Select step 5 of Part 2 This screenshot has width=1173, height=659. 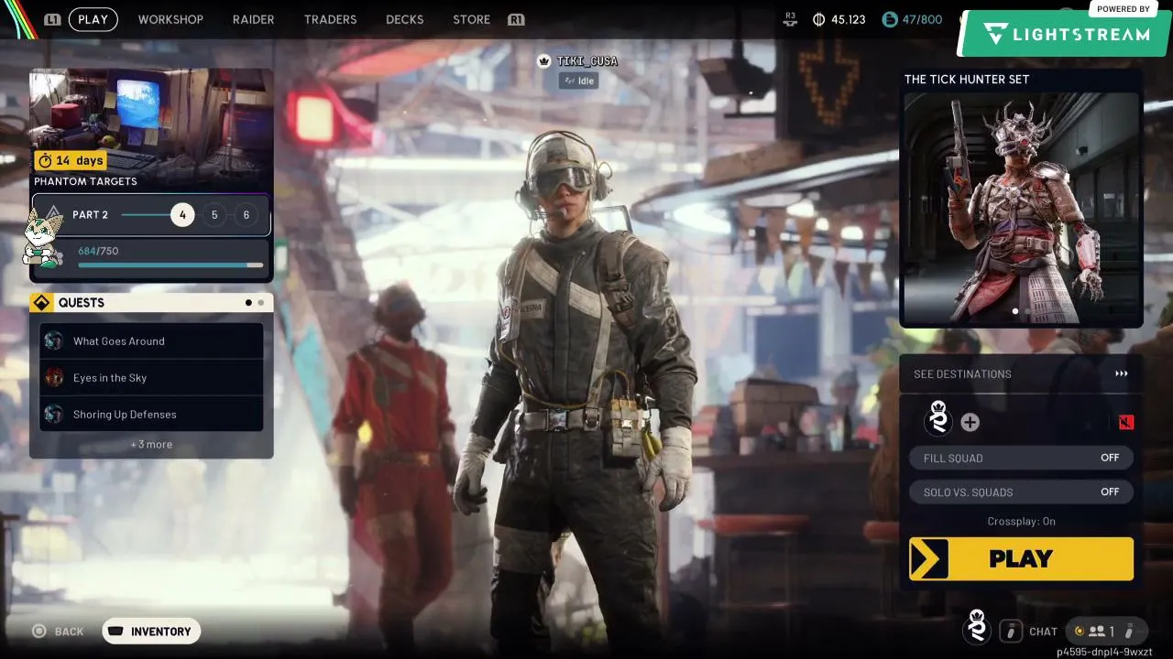tap(214, 215)
